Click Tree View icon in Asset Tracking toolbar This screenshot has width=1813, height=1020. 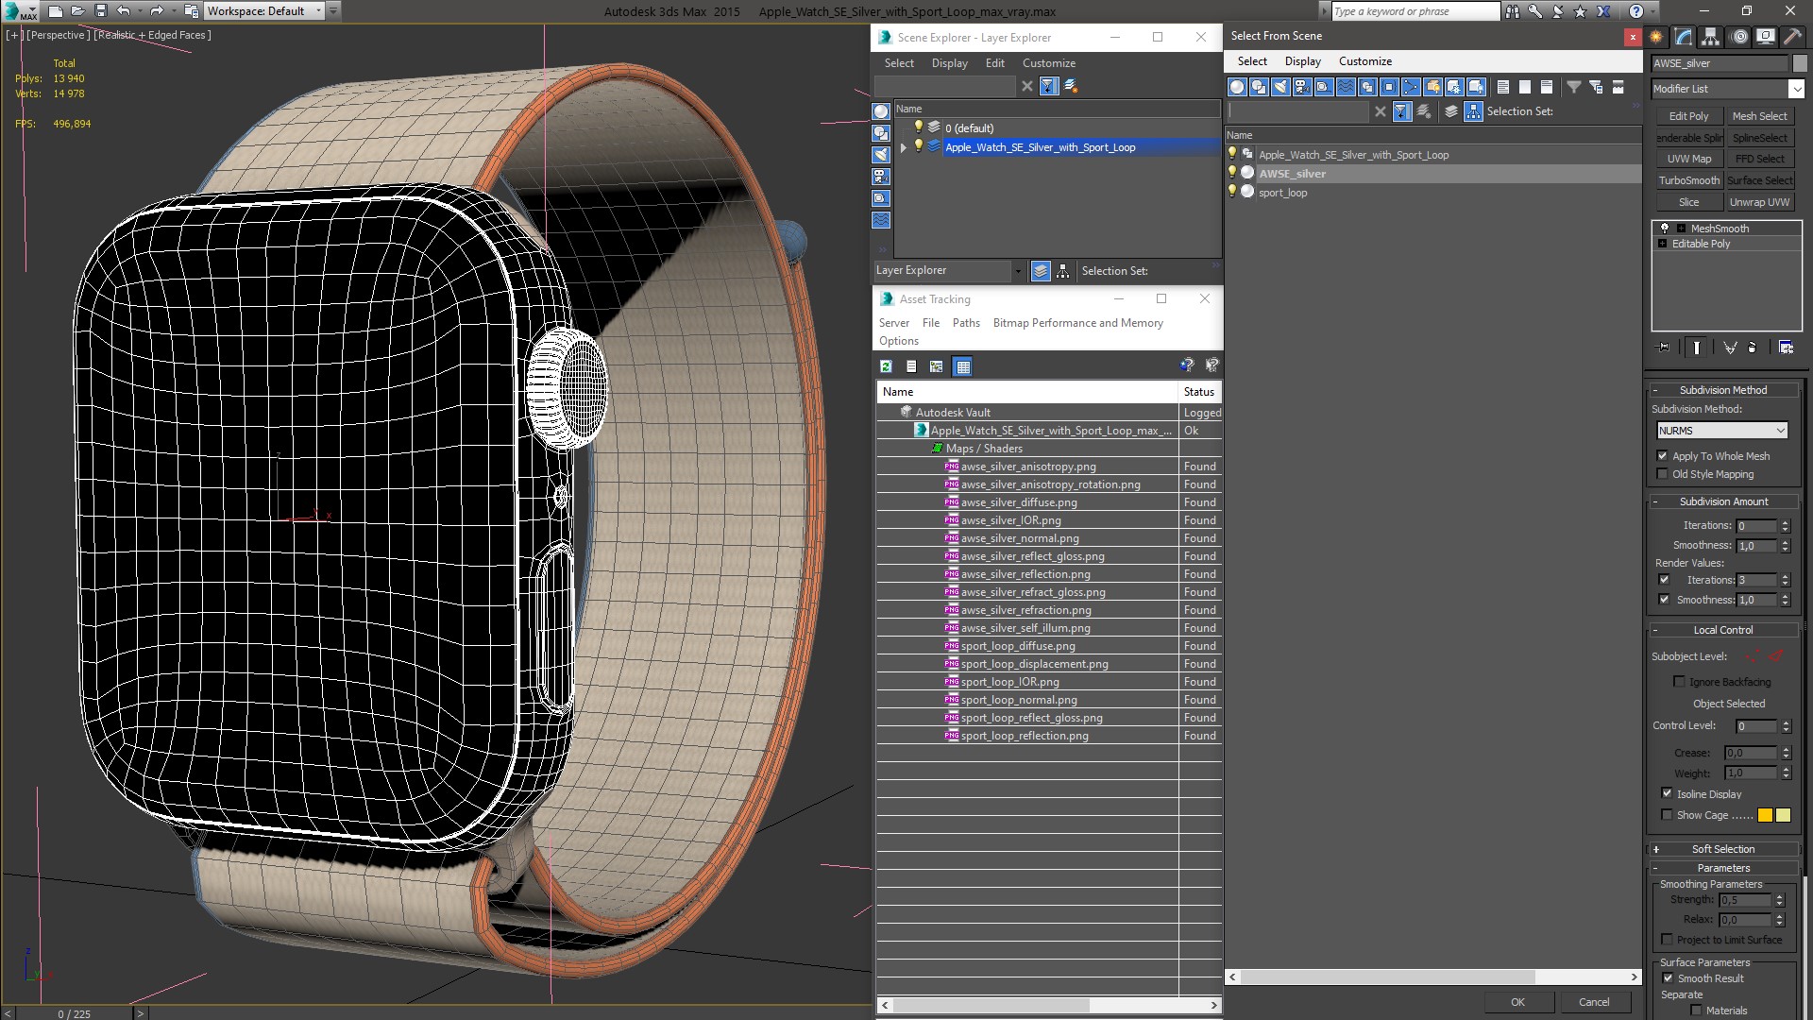pyautogui.click(x=937, y=366)
